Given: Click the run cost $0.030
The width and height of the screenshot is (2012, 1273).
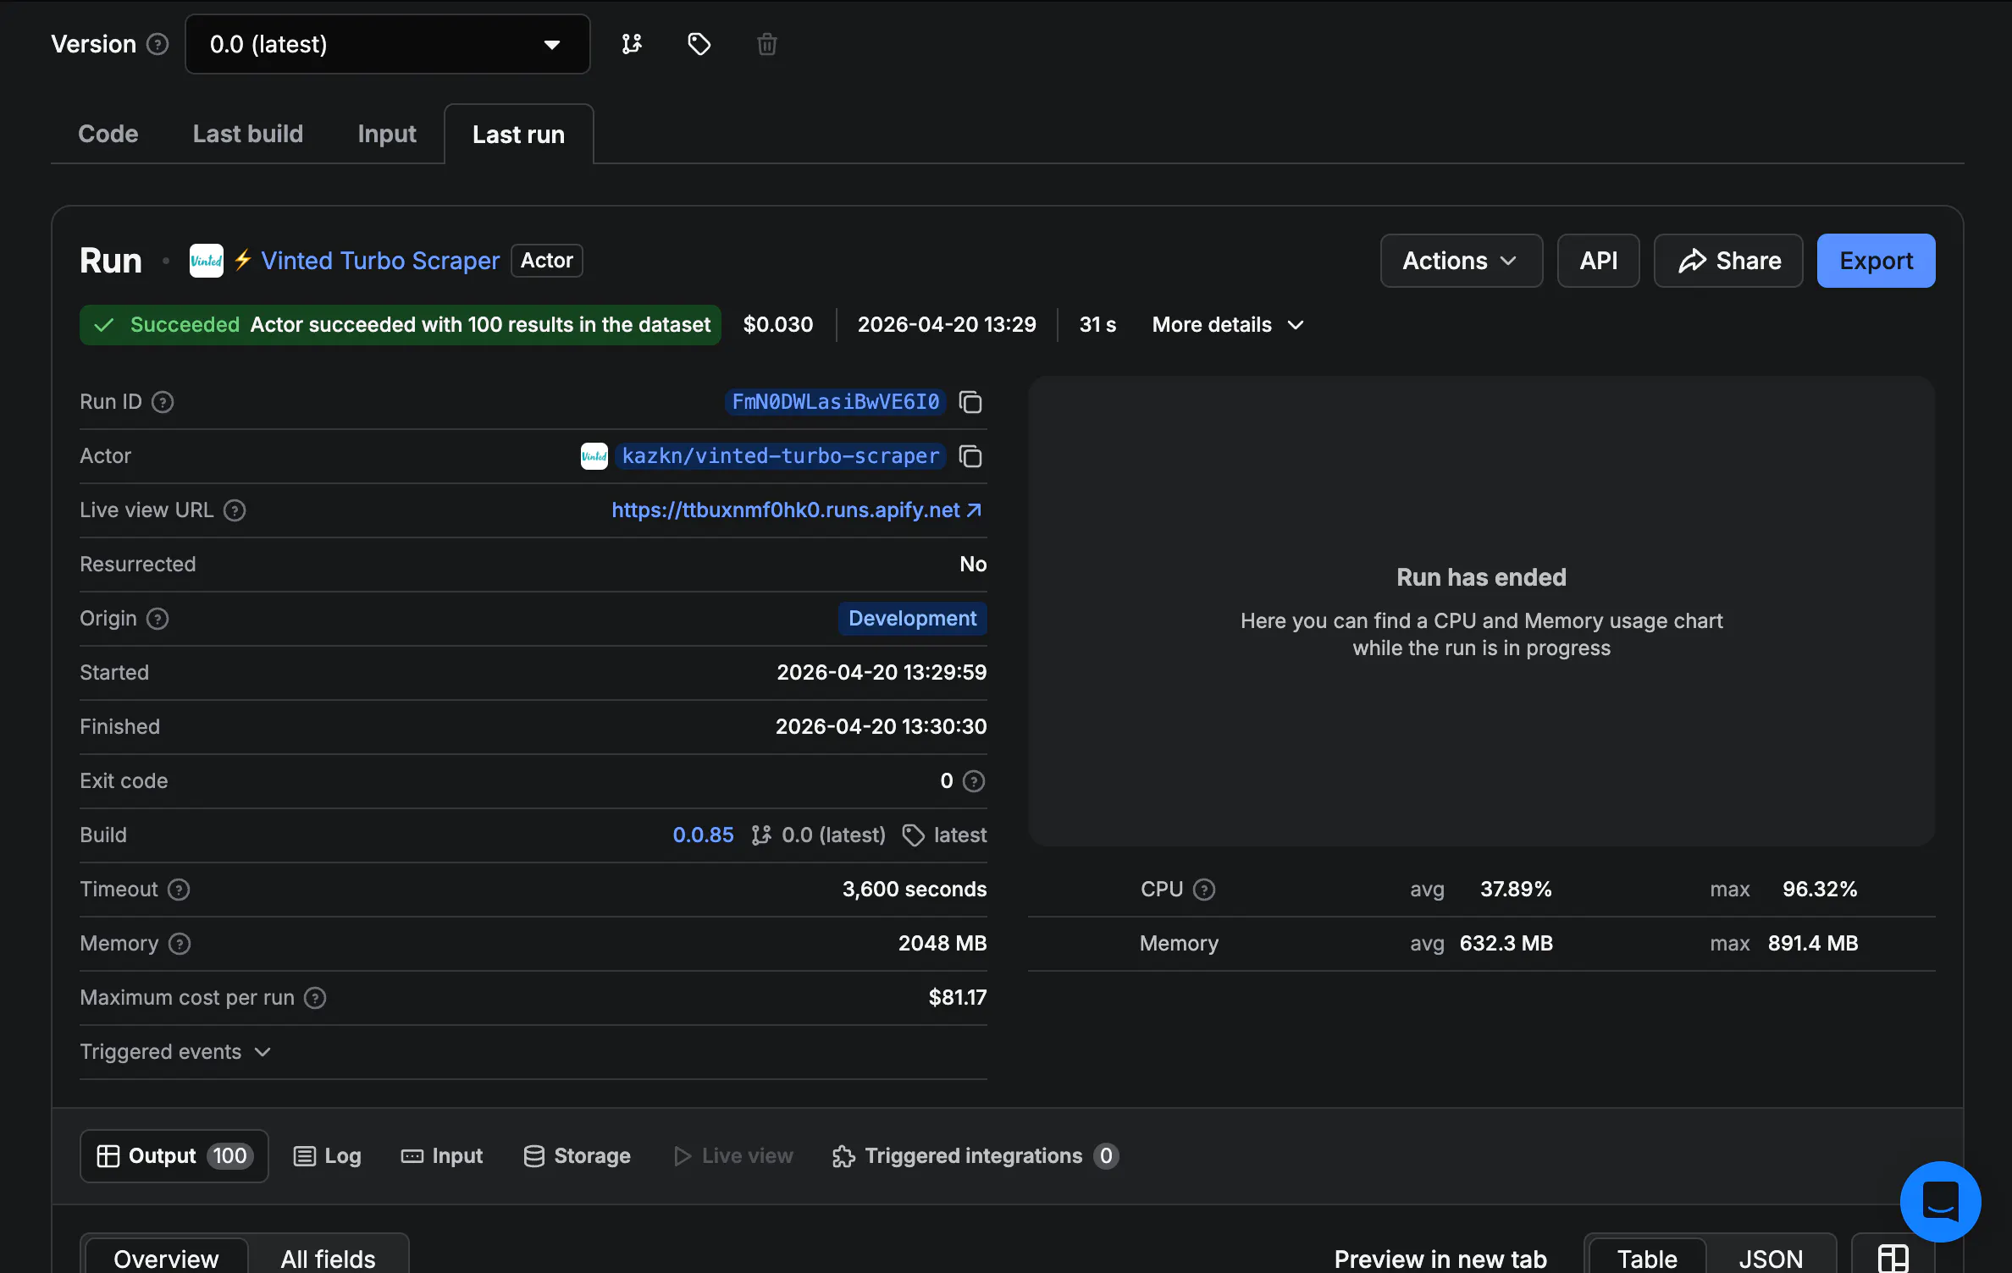Looking at the screenshot, I should tap(778, 325).
